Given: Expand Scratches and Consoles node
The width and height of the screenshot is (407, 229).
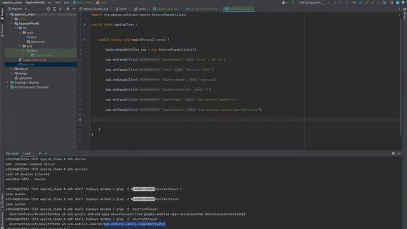Looking at the screenshot, I should 8,87.
